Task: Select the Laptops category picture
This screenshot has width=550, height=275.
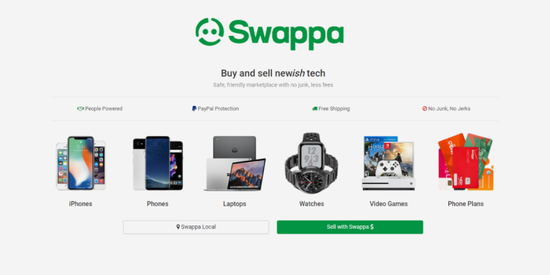Action: pyautogui.click(x=234, y=164)
